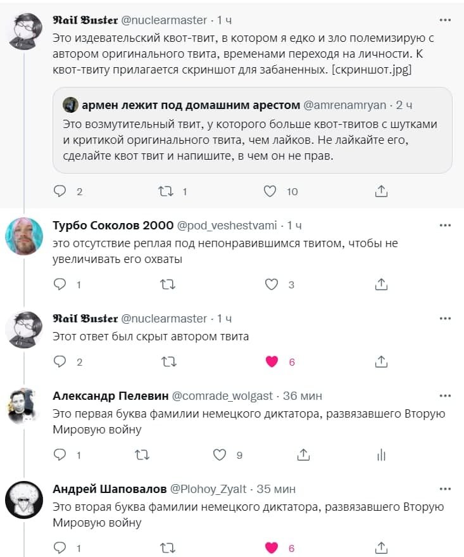
Task: Share Андрей Шаповалов's tweet
Action: [381, 547]
